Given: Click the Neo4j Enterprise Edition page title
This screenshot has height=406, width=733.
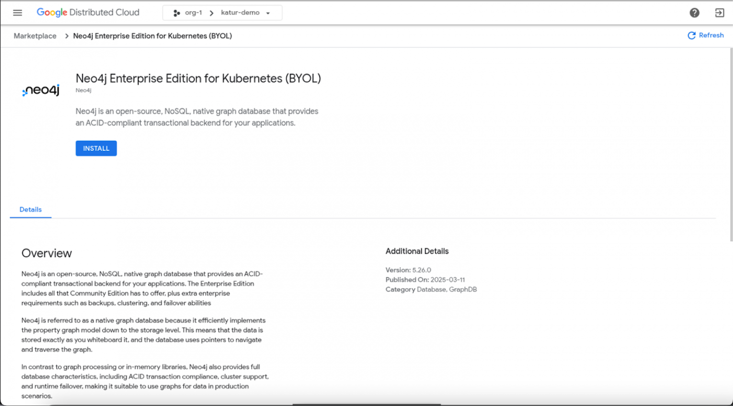Looking at the screenshot, I should (x=198, y=78).
